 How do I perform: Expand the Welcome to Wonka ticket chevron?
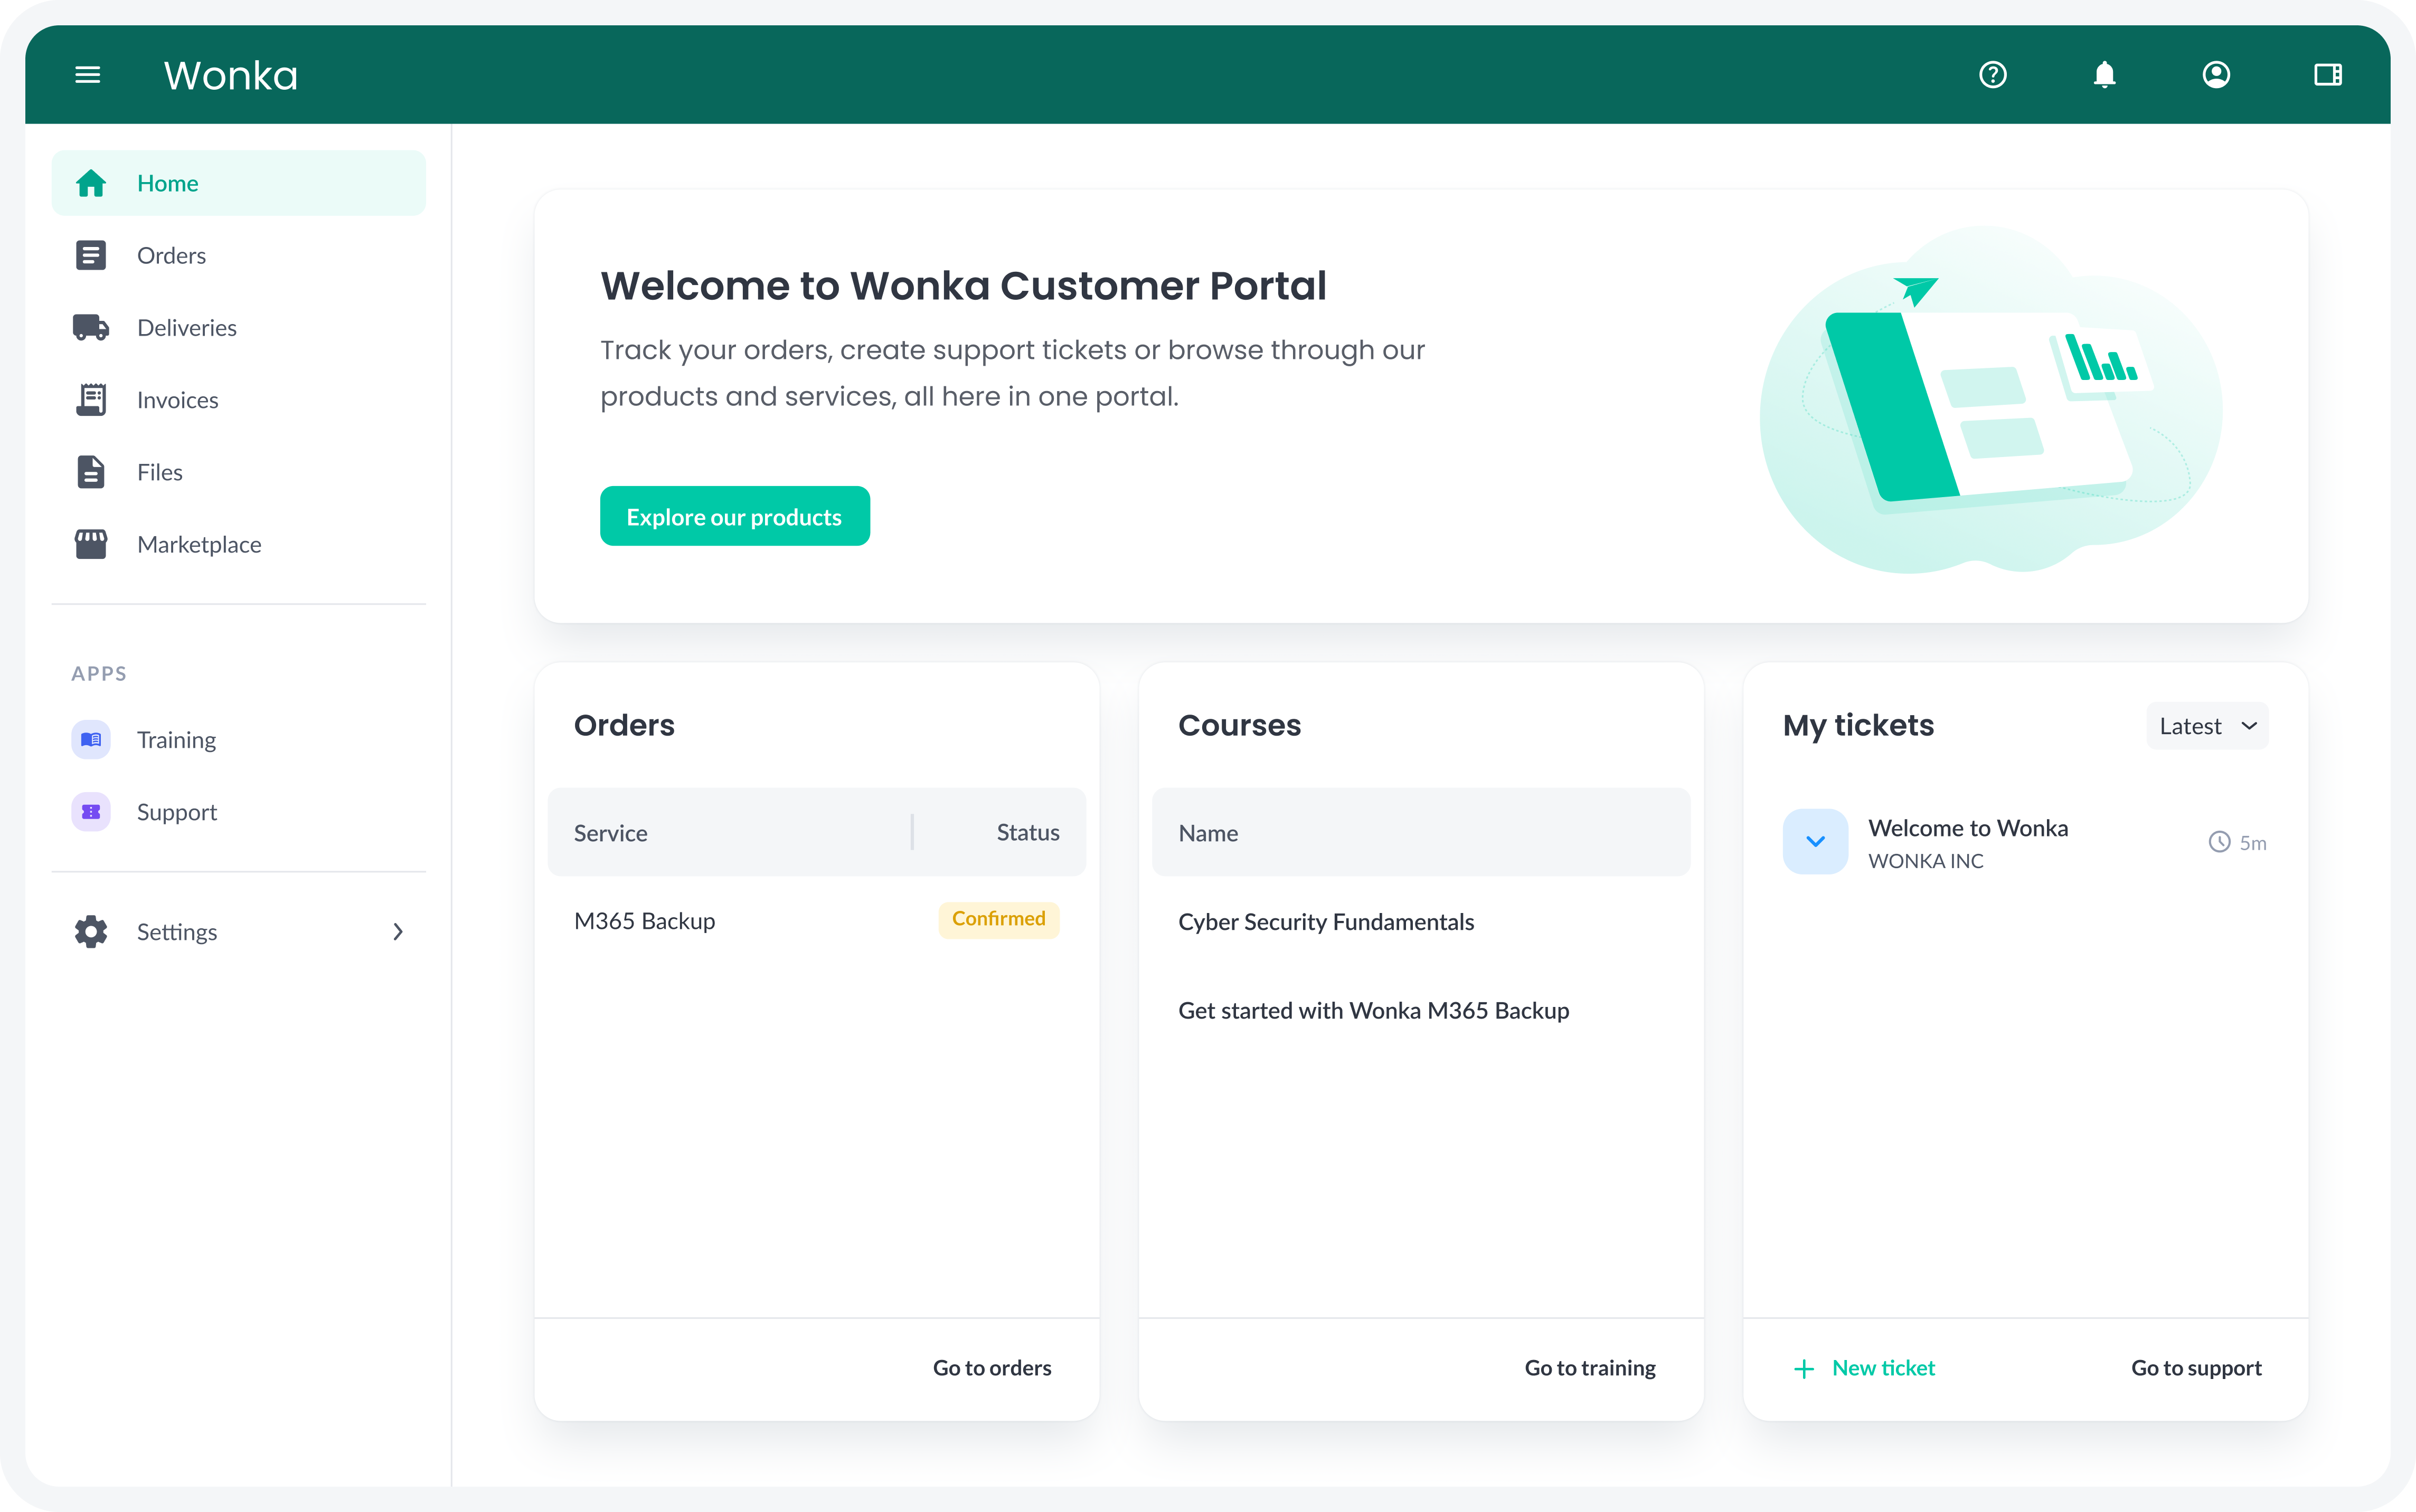1815,842
